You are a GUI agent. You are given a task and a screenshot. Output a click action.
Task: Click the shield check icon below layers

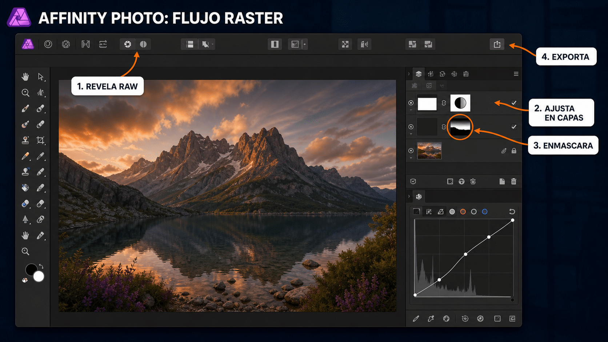tap(413, 181)
